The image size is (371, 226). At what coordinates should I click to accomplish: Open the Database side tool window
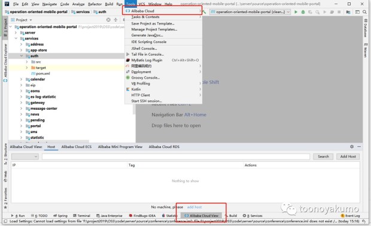(366, 28)
